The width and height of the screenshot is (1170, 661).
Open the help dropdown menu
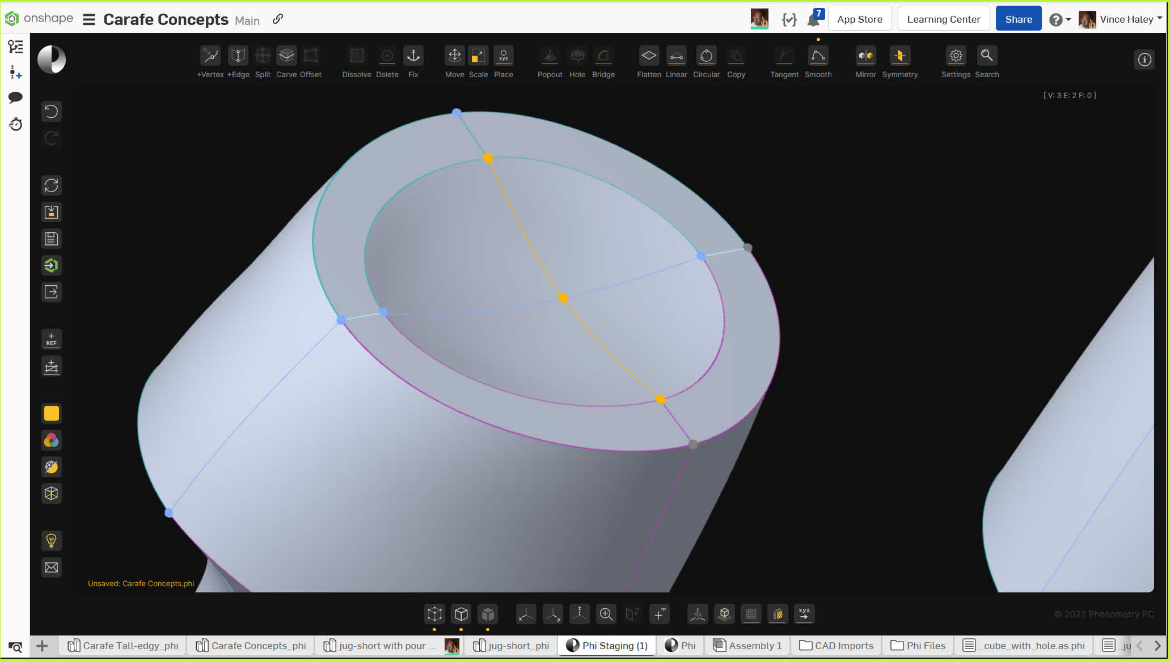[x=1059, y=19]
